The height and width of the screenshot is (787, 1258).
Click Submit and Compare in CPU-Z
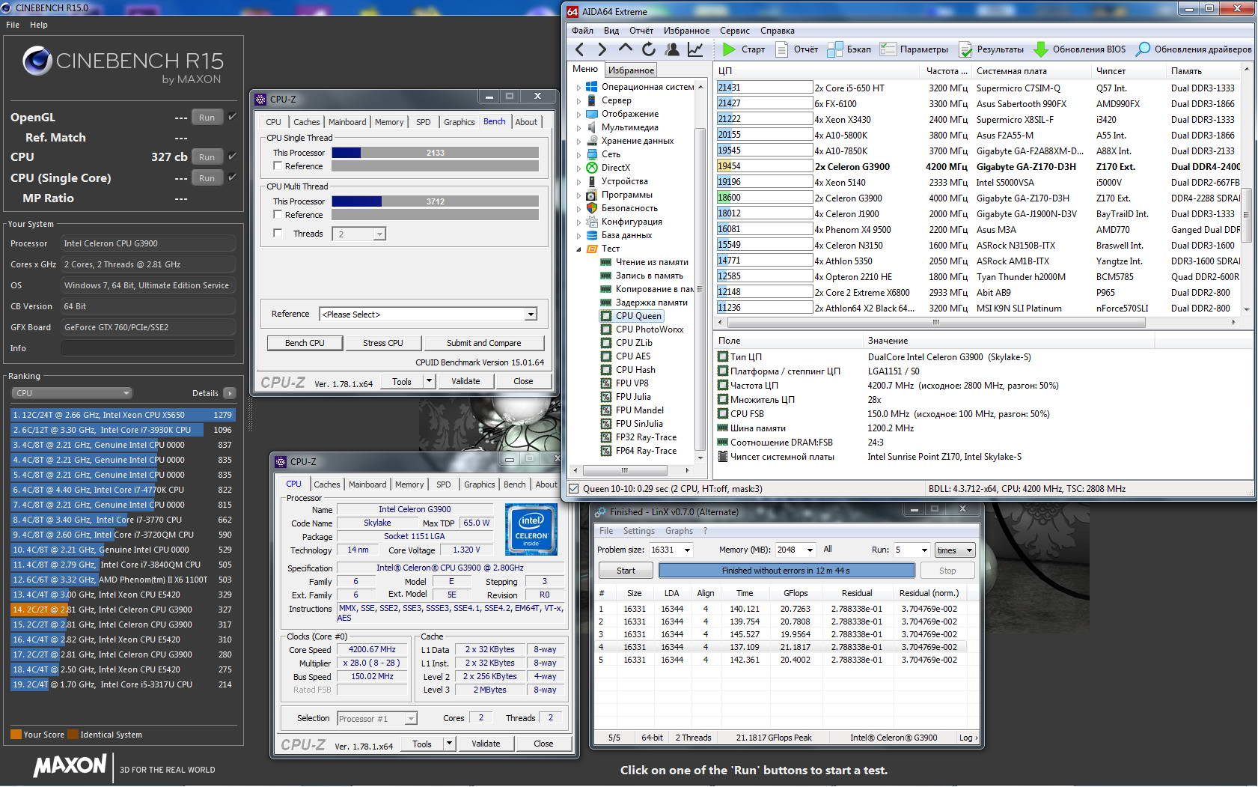[x=483, y=343]
